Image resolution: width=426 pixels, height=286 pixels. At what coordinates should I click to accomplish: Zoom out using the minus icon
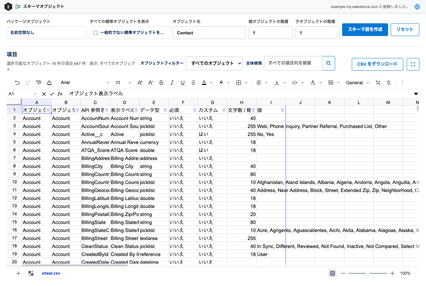tap(343, 273)
